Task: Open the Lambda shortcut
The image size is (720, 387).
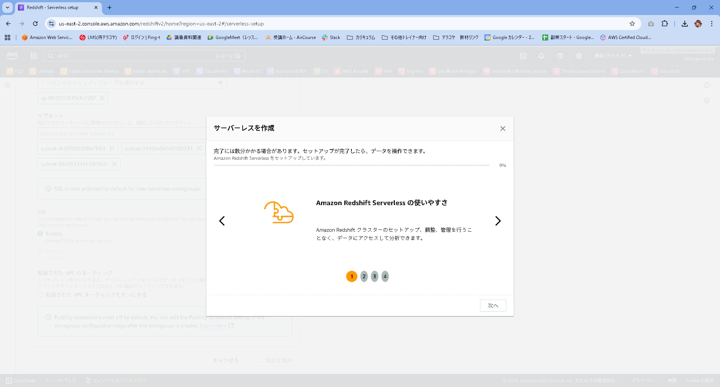Action: pos(42,71)
